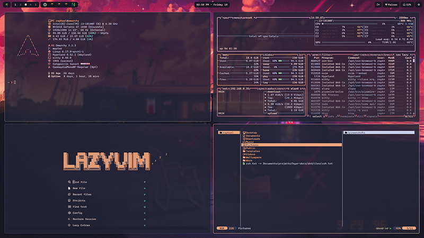Viewport: 424px width, 238px height.
Task: Switch to workspace 5 in the top bar
Action: click(x=36, y=5)
